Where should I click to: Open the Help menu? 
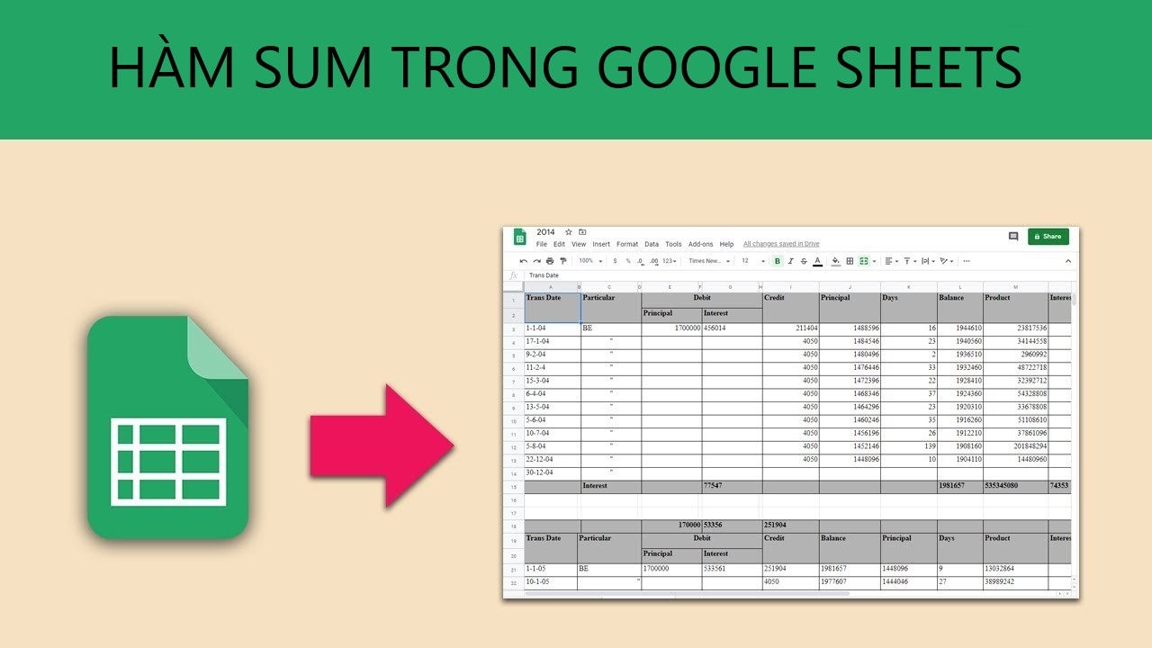(x=726, y=244)
